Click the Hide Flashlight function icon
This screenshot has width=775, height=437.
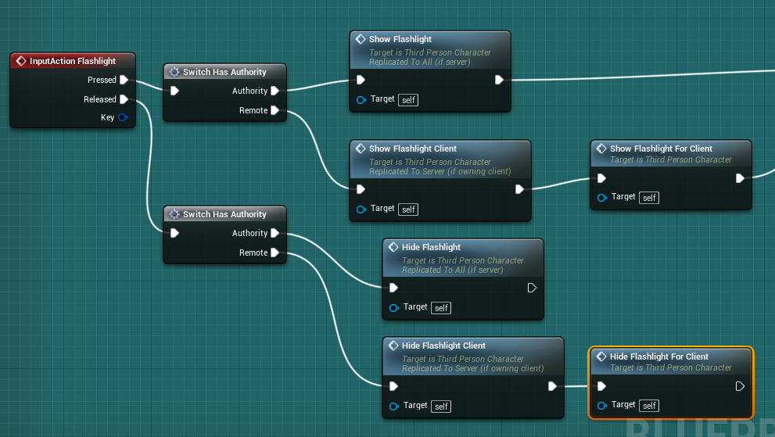tap(393, 247)
